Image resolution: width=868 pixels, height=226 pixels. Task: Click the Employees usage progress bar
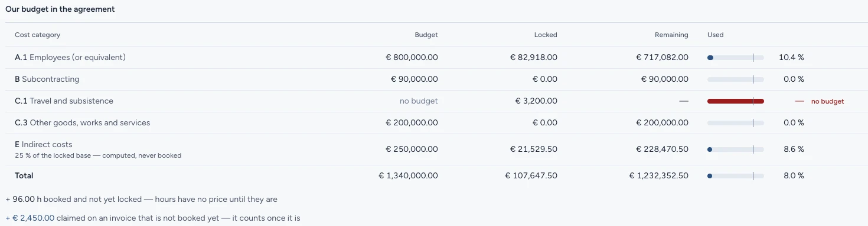click(736, 58)
